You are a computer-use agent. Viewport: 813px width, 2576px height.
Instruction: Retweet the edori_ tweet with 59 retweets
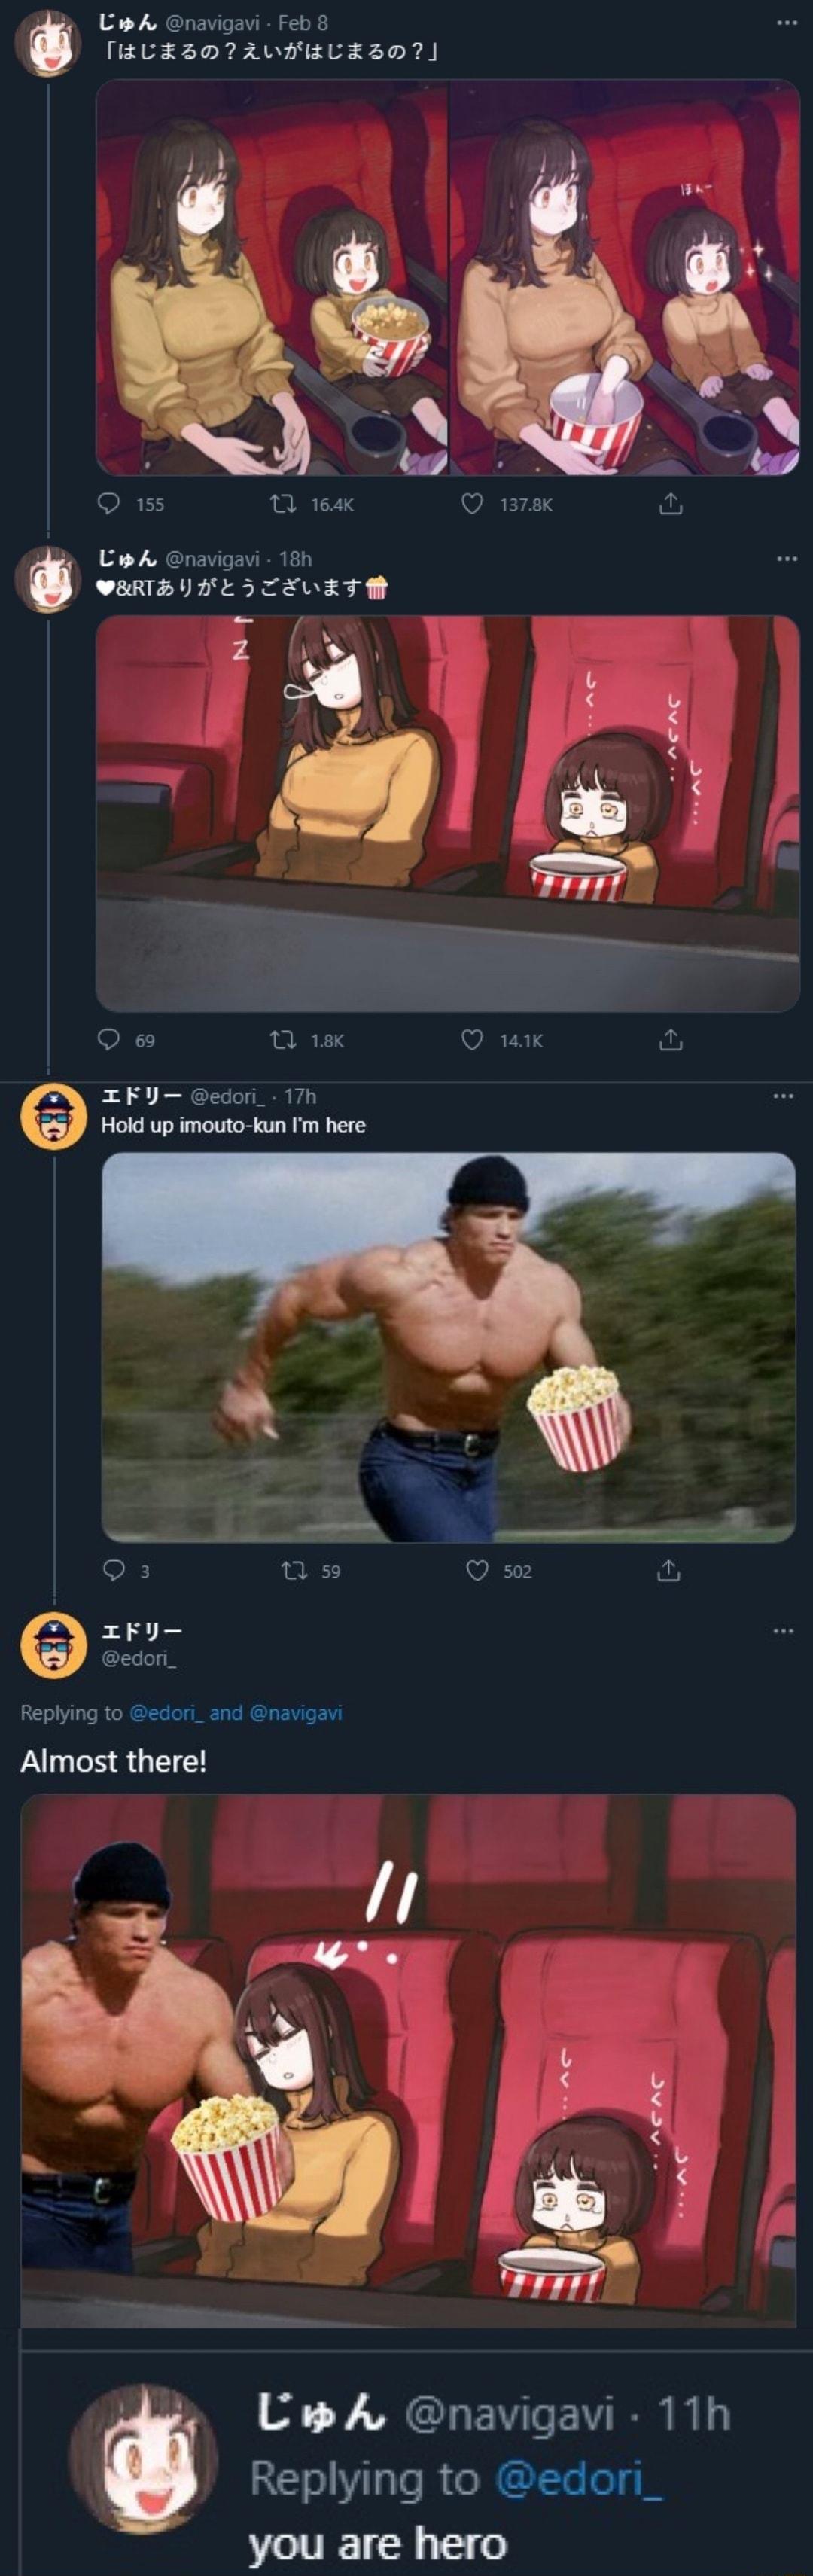[x=293, y=1570]
